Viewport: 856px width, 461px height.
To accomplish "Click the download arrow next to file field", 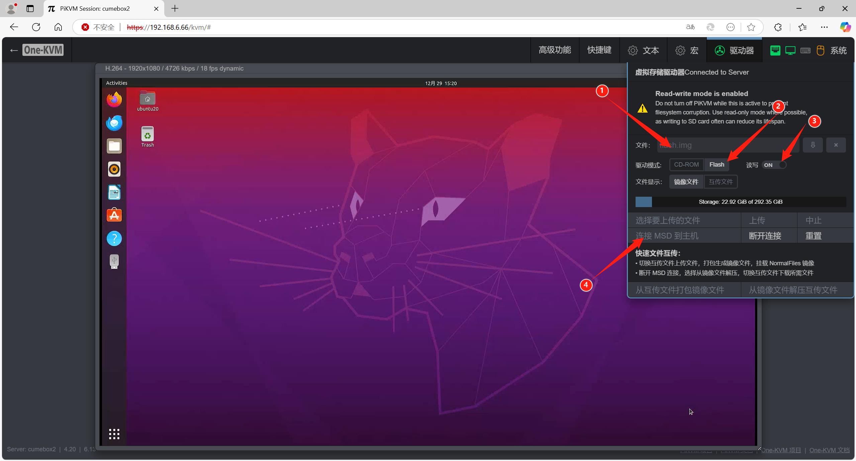I will [813, 145].
